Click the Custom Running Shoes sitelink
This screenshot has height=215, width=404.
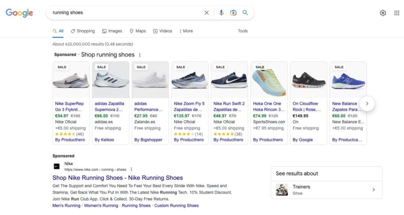[x=176, y=206]
